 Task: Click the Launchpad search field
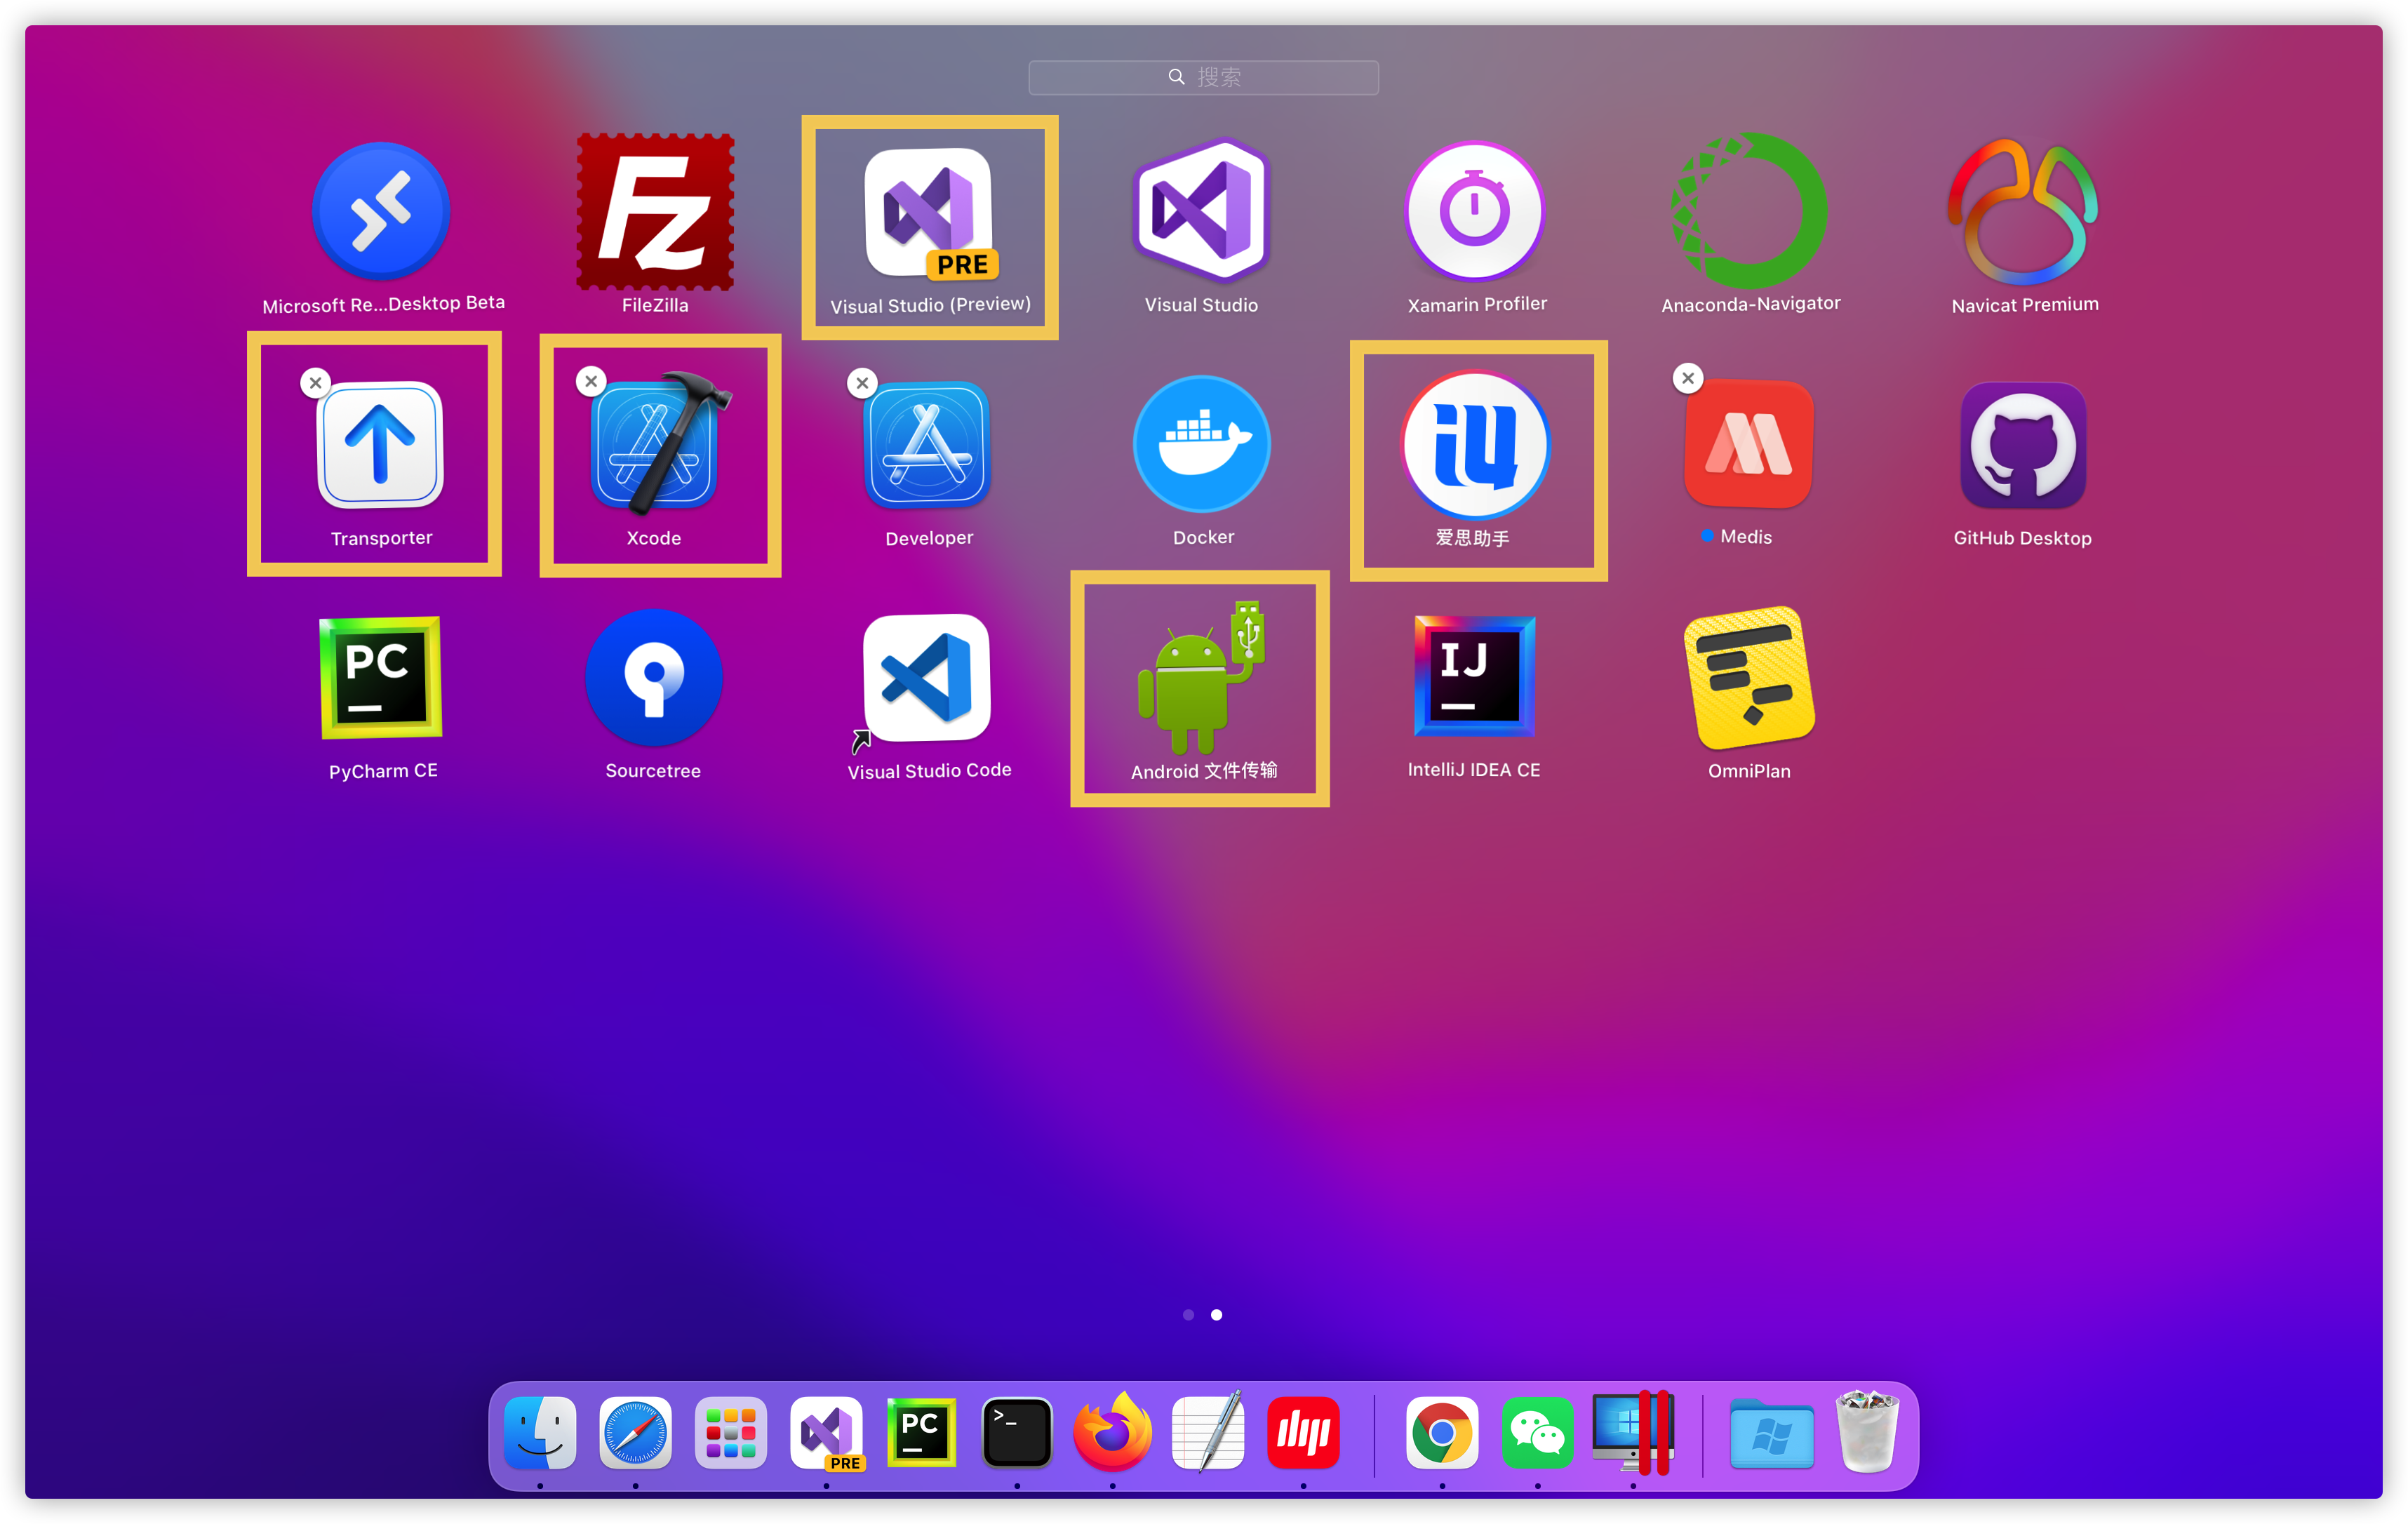click(1203, 77)
